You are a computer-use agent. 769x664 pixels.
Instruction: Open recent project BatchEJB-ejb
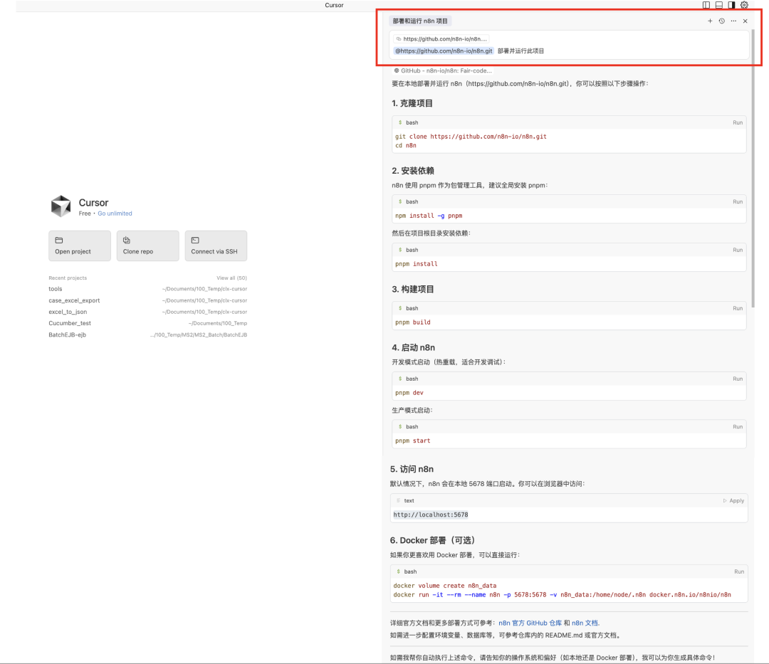147,334
